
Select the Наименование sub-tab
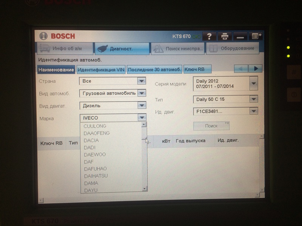coord(56,70)
